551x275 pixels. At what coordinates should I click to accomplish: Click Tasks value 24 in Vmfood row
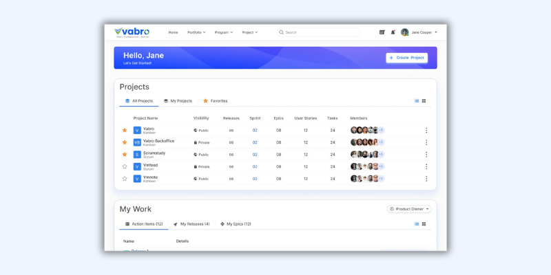(x=333, y=166)
